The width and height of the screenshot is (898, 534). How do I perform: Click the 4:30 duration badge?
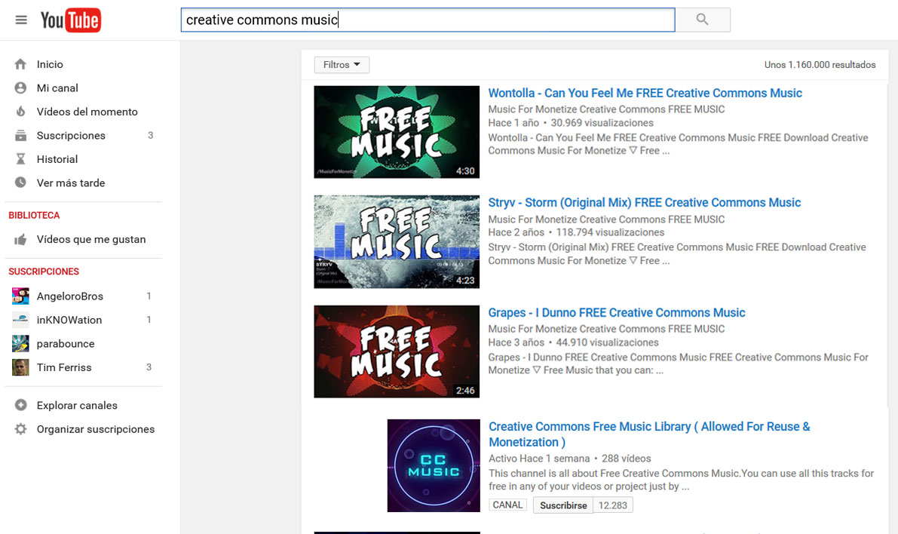pos(465,170)
